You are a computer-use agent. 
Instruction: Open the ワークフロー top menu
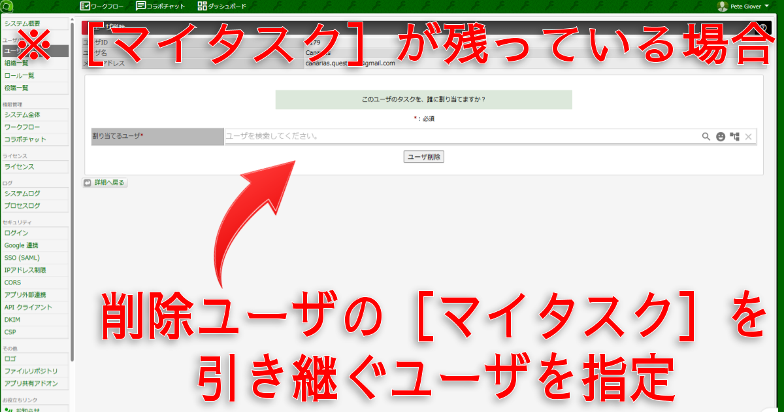(103, 7)
